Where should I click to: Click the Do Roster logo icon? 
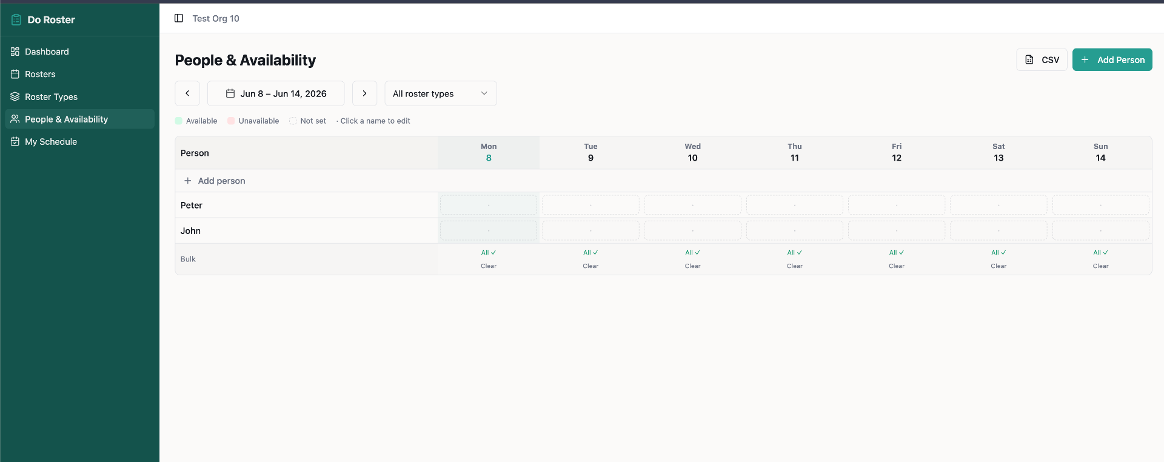pos(16,19)
